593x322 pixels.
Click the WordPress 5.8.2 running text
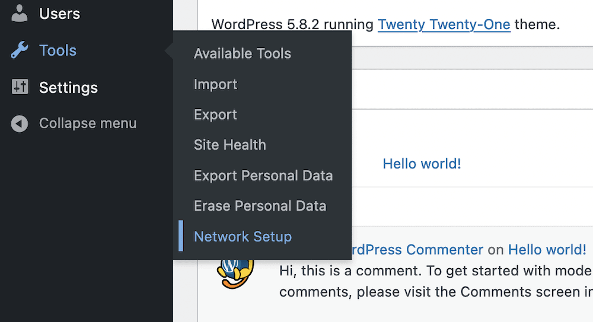(292, 24)
